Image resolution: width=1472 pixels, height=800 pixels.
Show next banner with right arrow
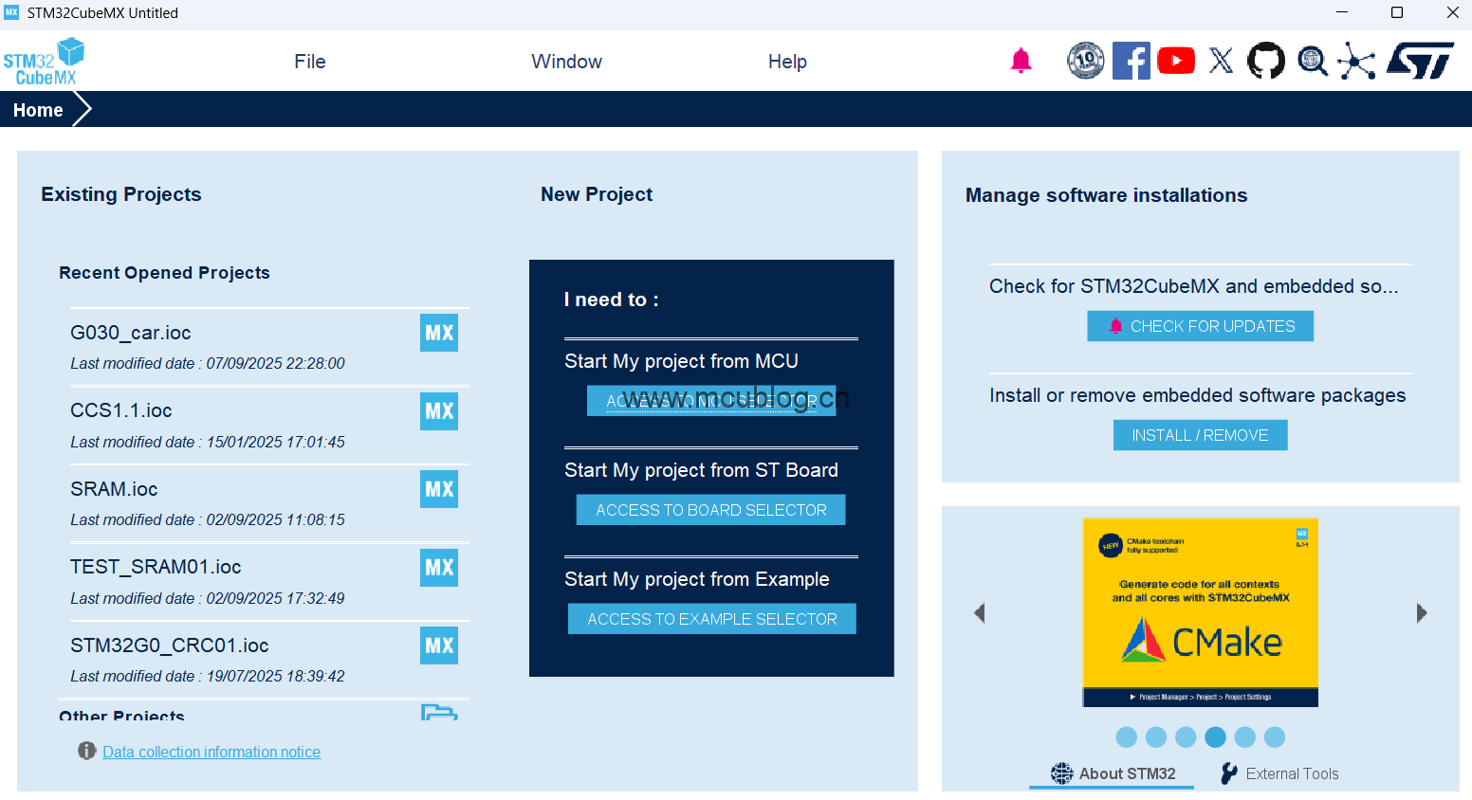1421,613
